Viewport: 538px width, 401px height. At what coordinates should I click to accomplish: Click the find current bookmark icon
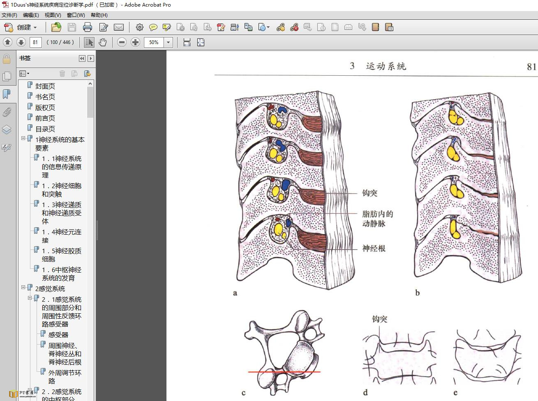click(87, 73)
